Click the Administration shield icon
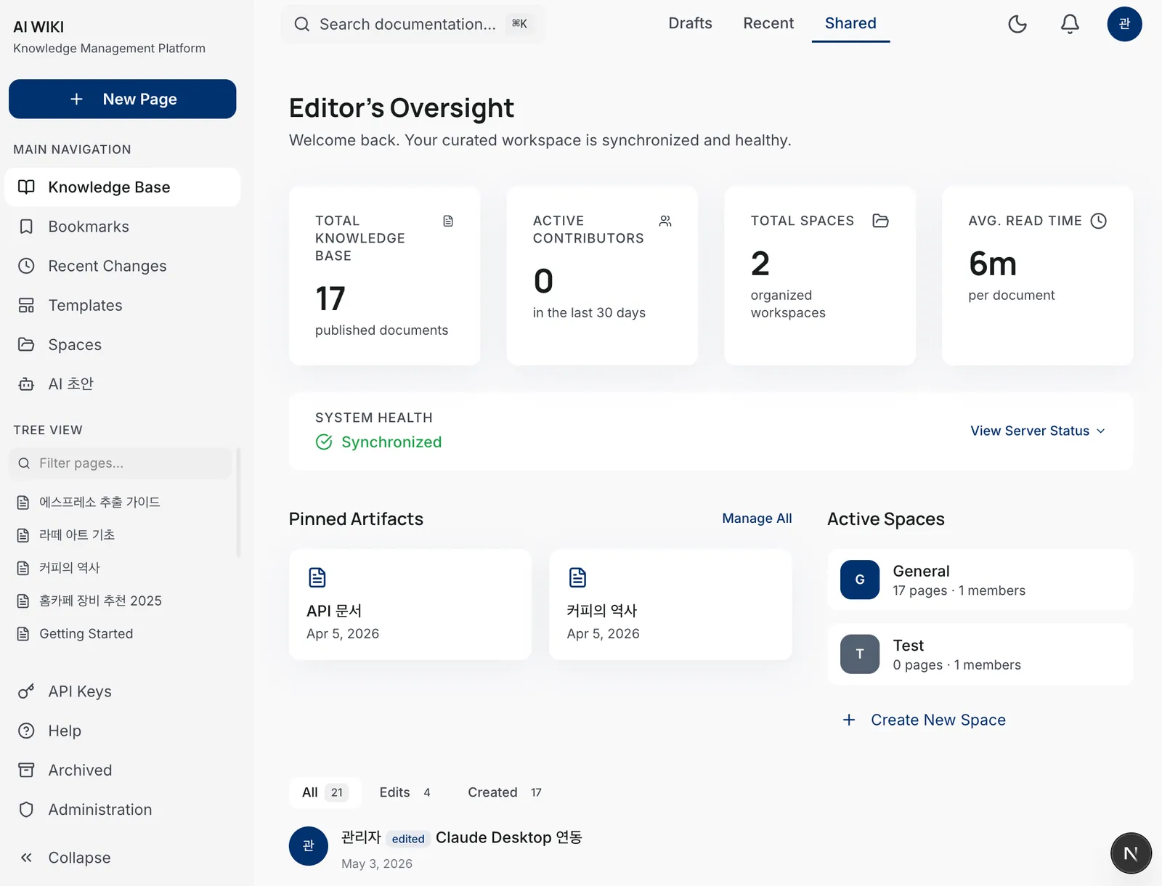The image size is (1162, 886). click(x=26, y=810)
